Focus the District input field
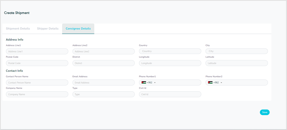 click(x=103, y=63)
